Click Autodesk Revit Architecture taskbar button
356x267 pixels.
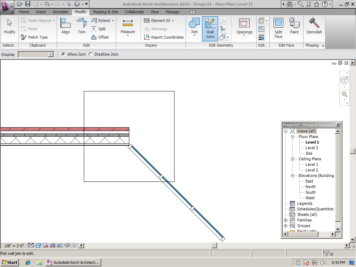point(73,262)
